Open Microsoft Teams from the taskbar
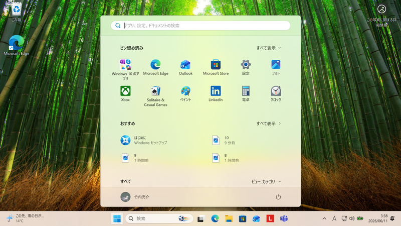This screenshot has width=401, height=226. point(284,218)
